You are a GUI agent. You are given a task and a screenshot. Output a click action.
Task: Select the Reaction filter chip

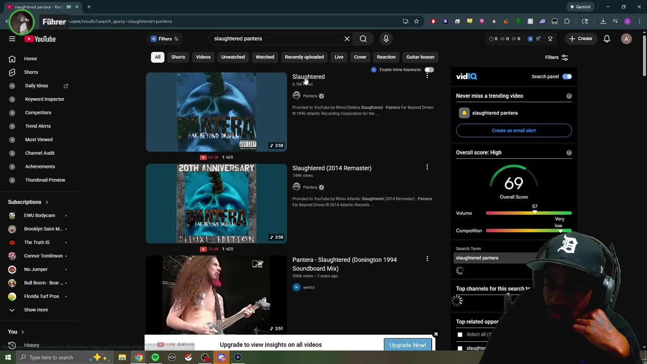tap(386, 57)
